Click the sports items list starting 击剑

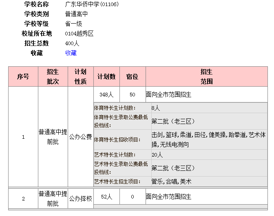click(x=209, y=140)
